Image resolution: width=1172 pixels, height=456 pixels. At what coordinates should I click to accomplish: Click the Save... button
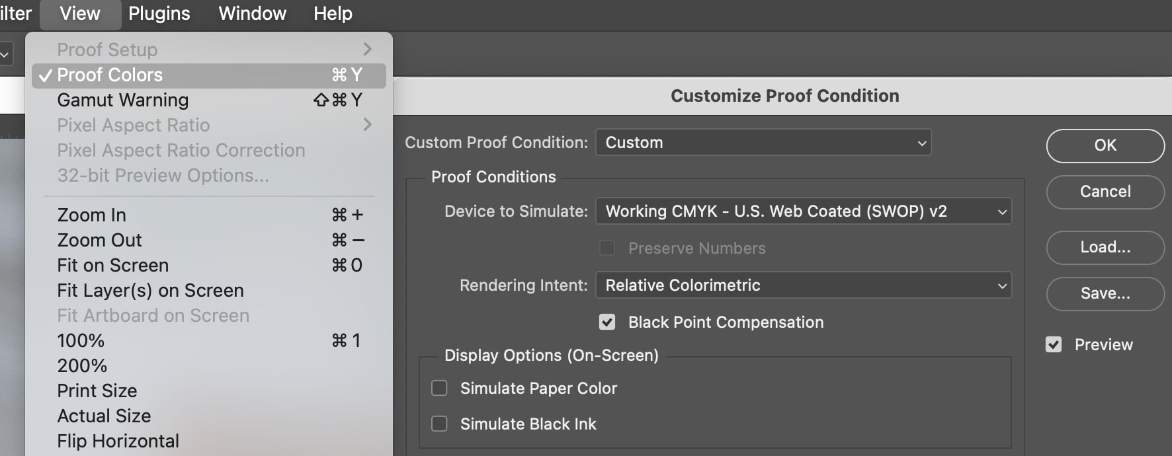tap(1105, 293)
